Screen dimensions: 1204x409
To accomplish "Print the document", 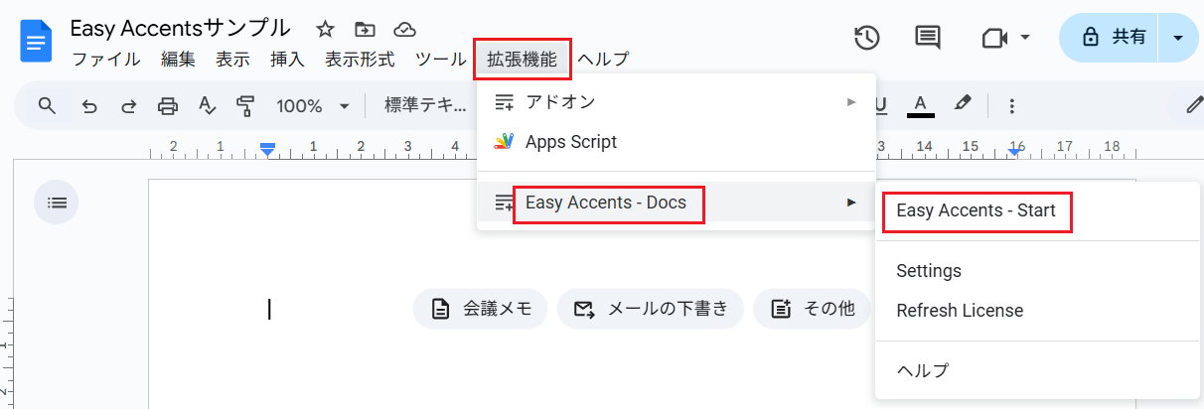I will tap(168, 105).
